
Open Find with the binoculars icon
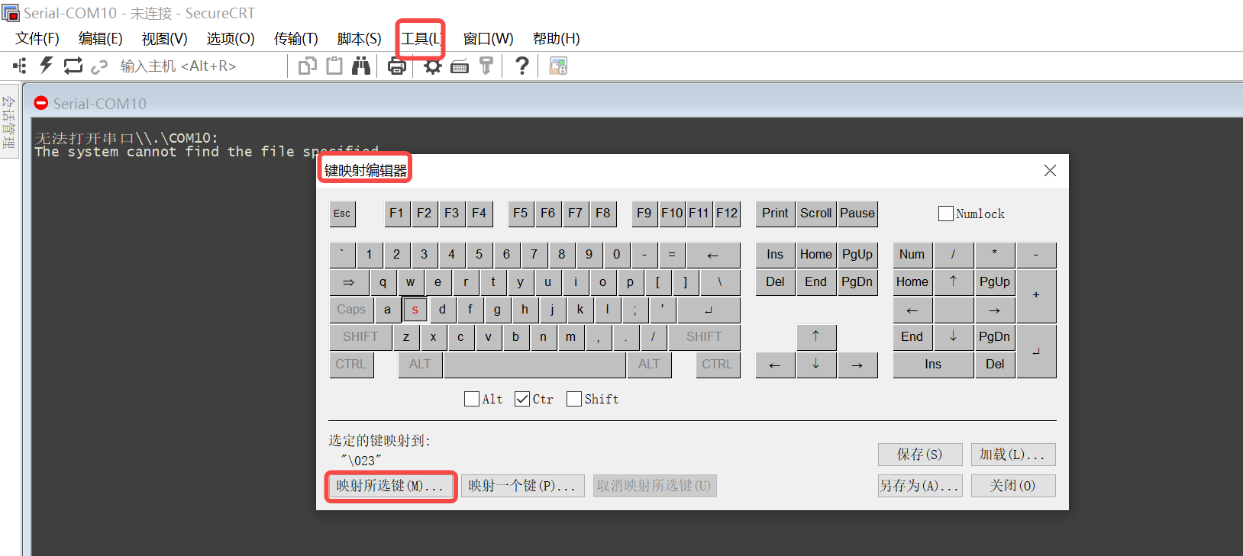[361, 66]
